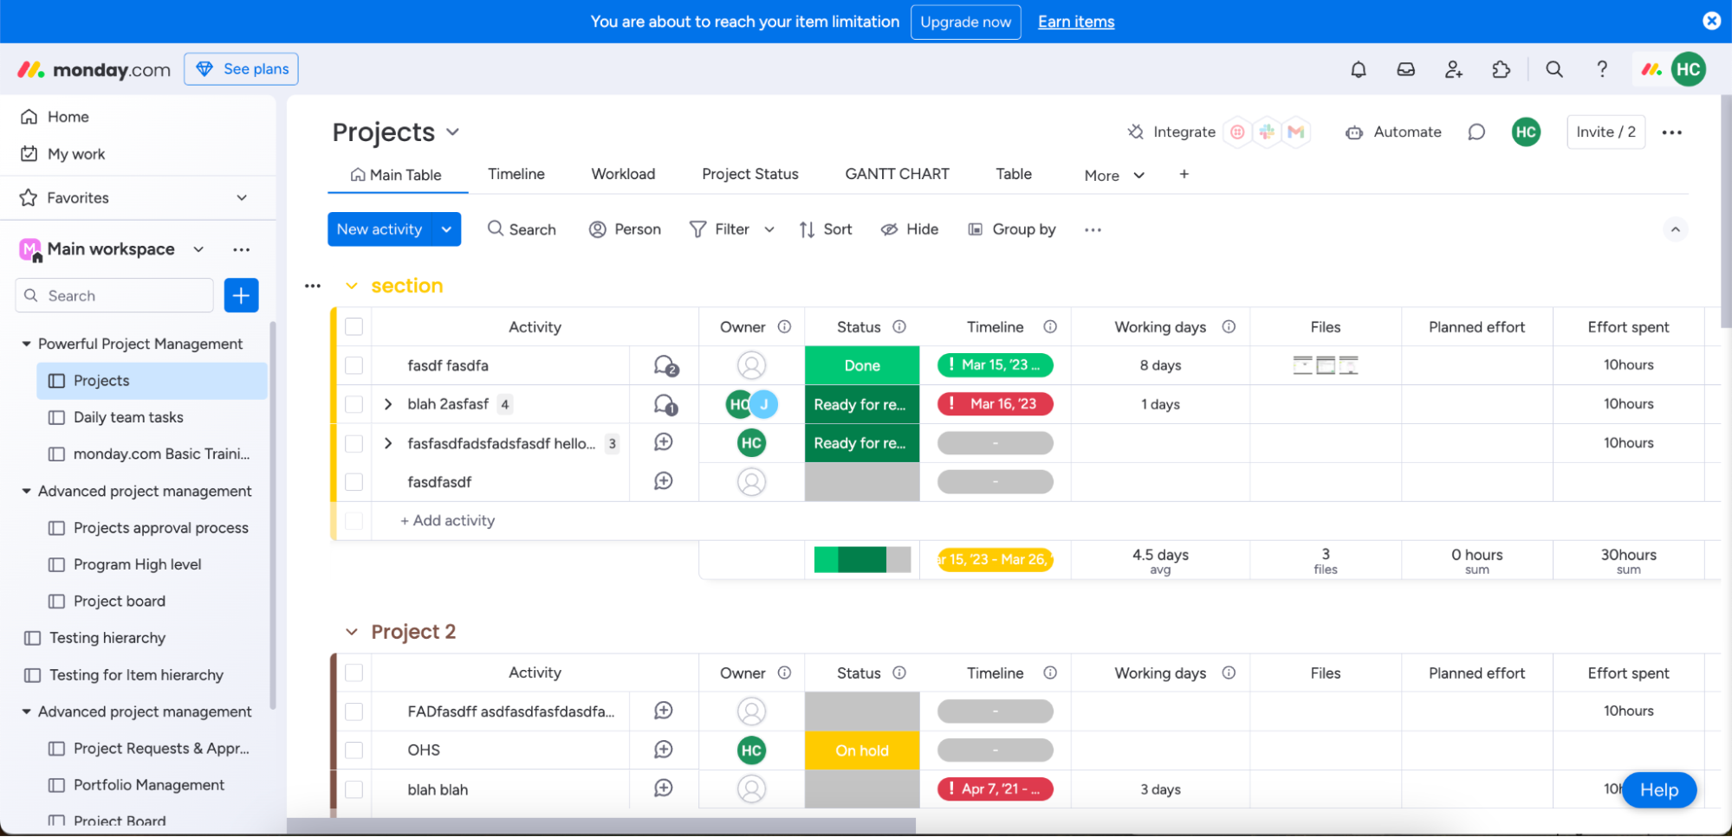Switch to the Table view tab
Image resolution: width=1732 pixels, height=837 pixels.
1013,174
